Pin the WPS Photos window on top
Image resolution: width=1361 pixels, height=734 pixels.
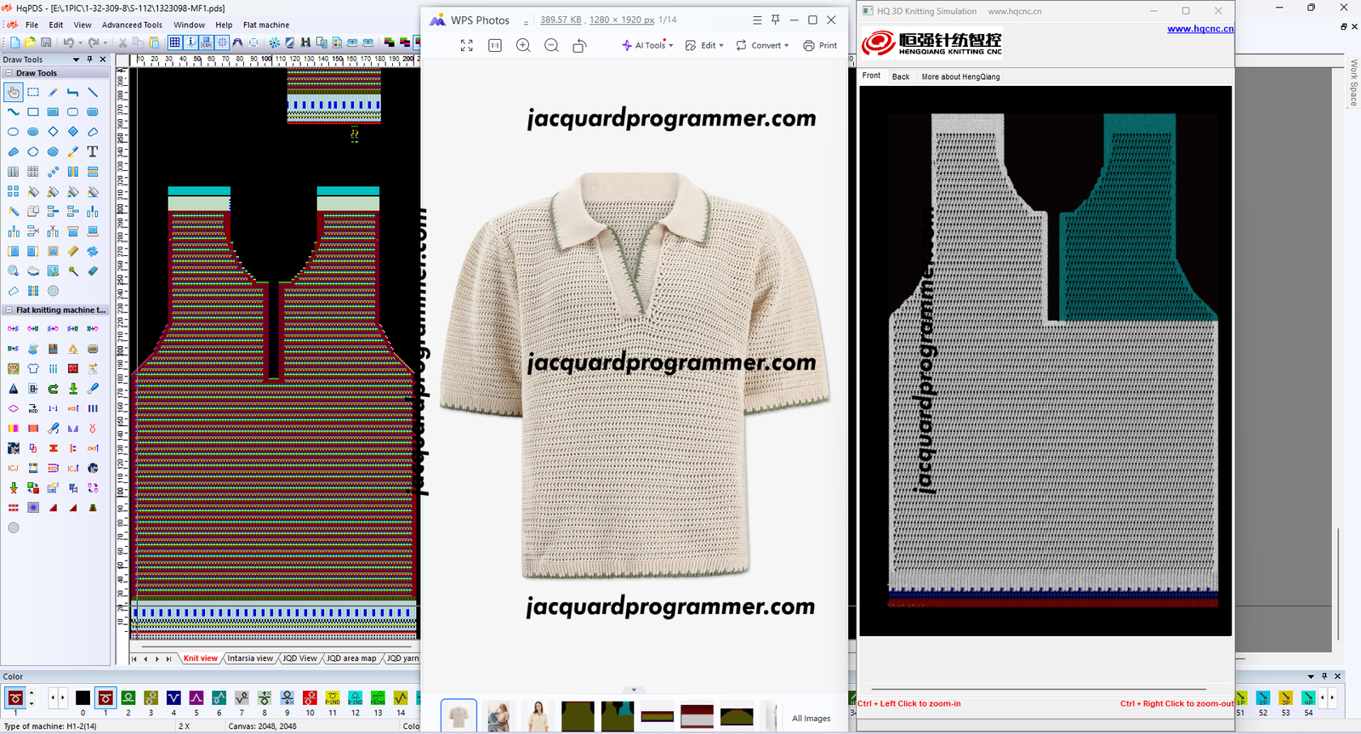(x=776, y=20)
